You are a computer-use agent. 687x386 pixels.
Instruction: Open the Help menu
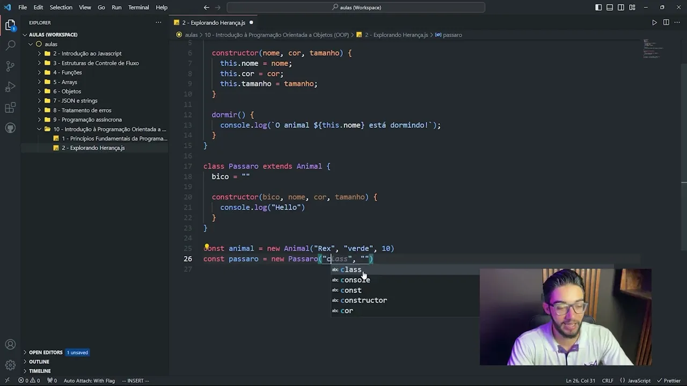click(162, 8)
